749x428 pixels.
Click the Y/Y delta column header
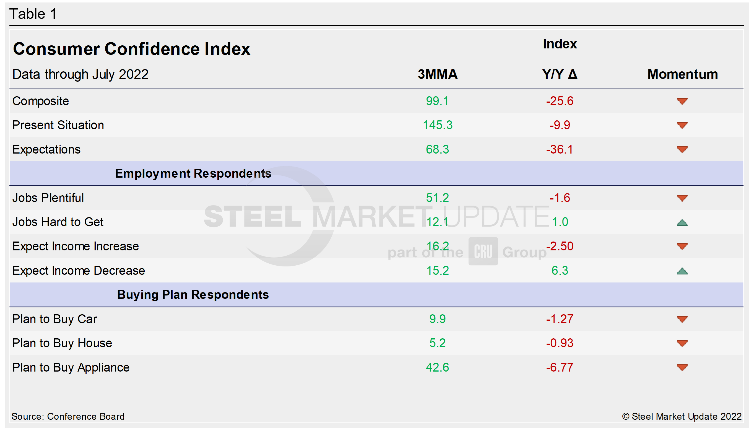click(560, 74)
